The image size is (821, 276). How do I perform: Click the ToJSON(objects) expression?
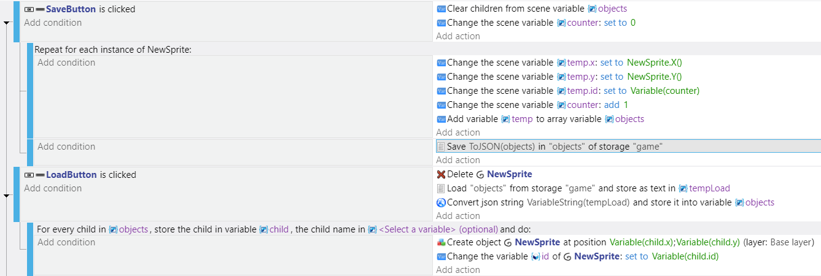click(x=502, y=147)
